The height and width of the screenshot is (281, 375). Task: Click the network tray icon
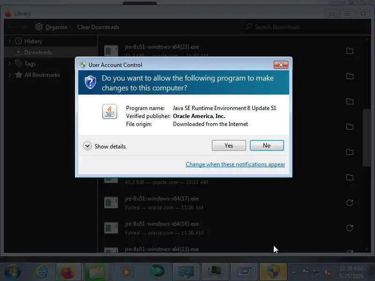tap(316, 272)
